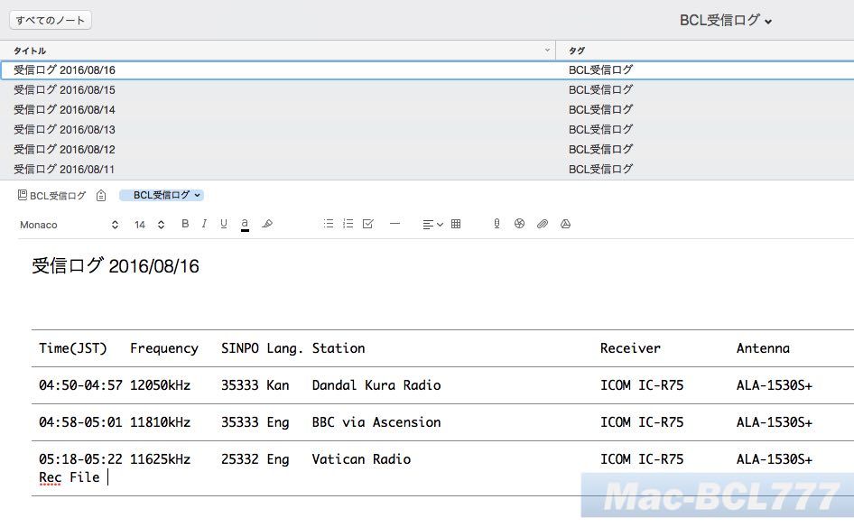Click the すべてのノート button

[49, 18]
